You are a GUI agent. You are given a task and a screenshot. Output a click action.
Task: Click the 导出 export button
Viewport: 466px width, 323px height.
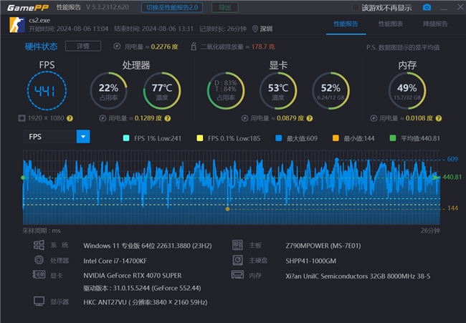click(x=225, y=7)
